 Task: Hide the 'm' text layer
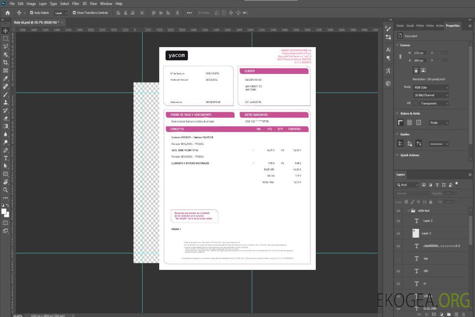click(x=398, y=284)
